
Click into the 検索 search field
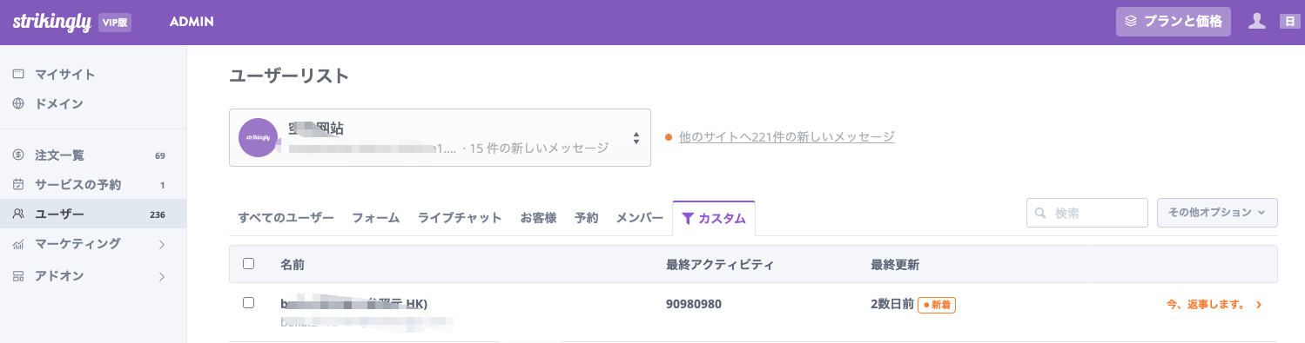click(1087, 213)
